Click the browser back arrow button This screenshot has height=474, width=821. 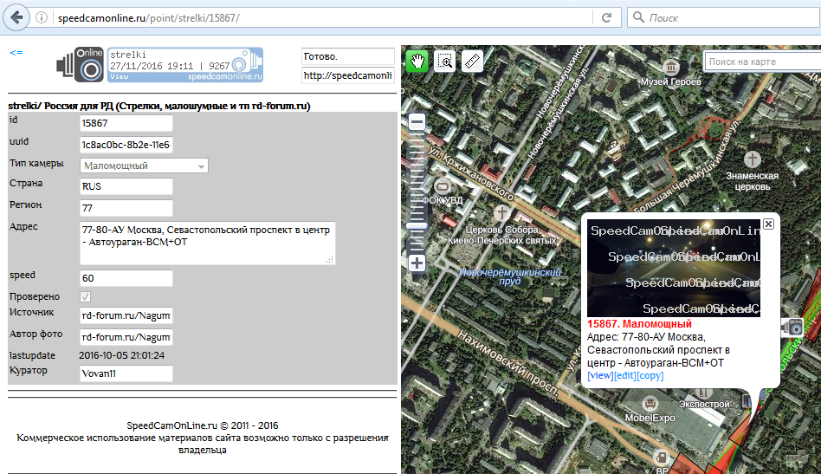tap(16, 17)
